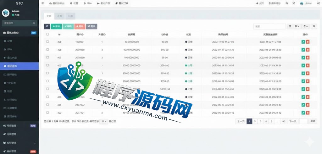The width and height of the screenshot is (322, 154).
Task: Click the jump (跳转) pagination button
Action: 313,121
